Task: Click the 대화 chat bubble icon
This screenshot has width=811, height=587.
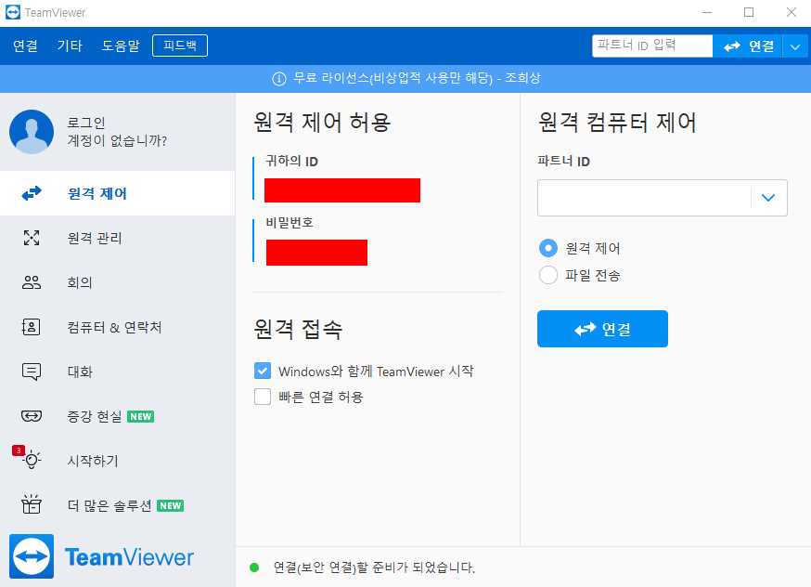Action: pyautogui.click(x=32, y=372)
